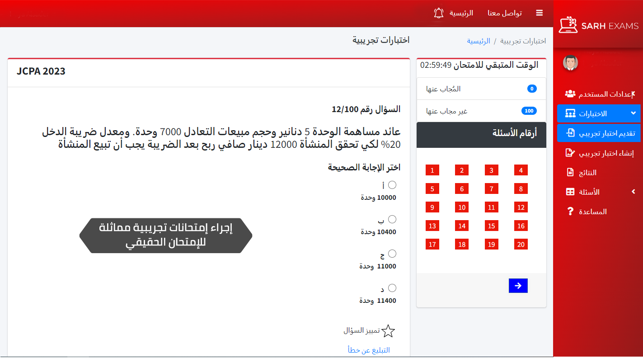Open تواصل معنا in top navigation
Screen dimensions: 643x358
(504, 13)
